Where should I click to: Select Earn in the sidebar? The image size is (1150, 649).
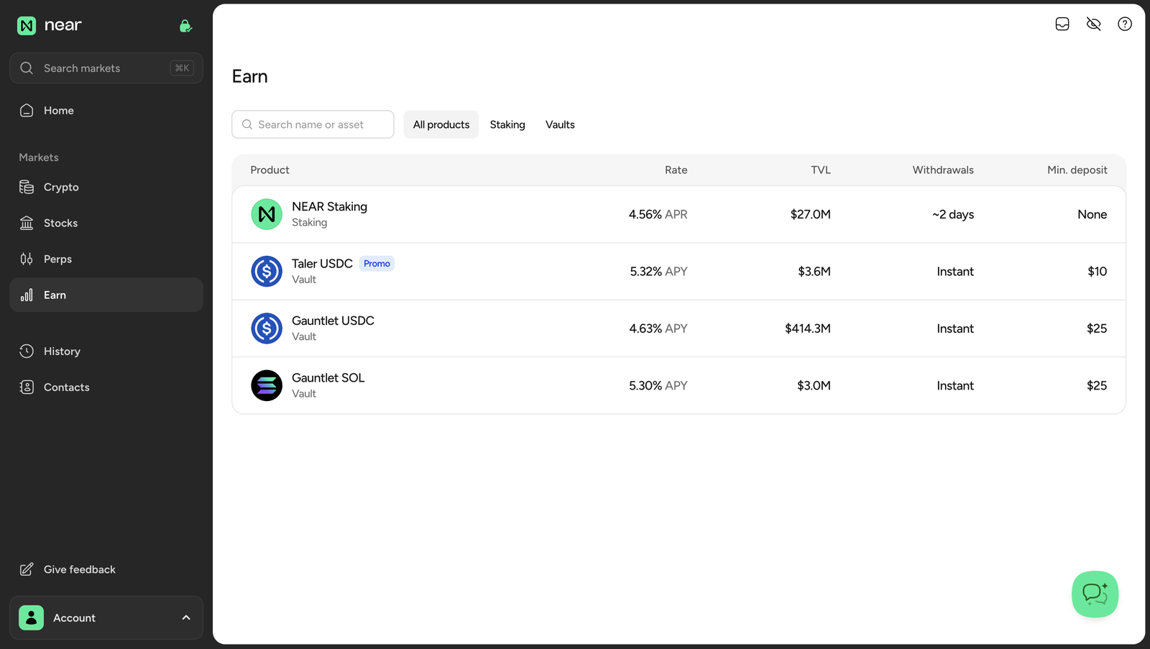(106, 295)
